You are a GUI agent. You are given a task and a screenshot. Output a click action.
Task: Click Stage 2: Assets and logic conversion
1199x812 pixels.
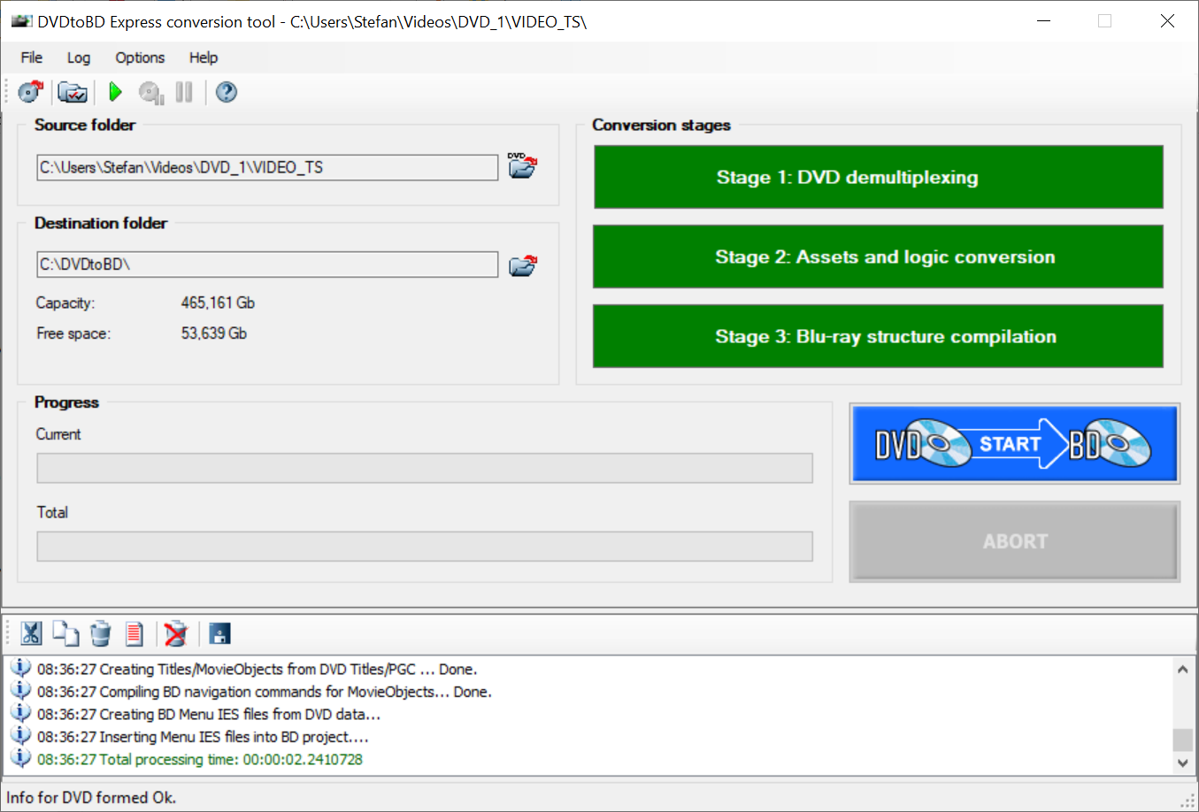tap(878, 257)
